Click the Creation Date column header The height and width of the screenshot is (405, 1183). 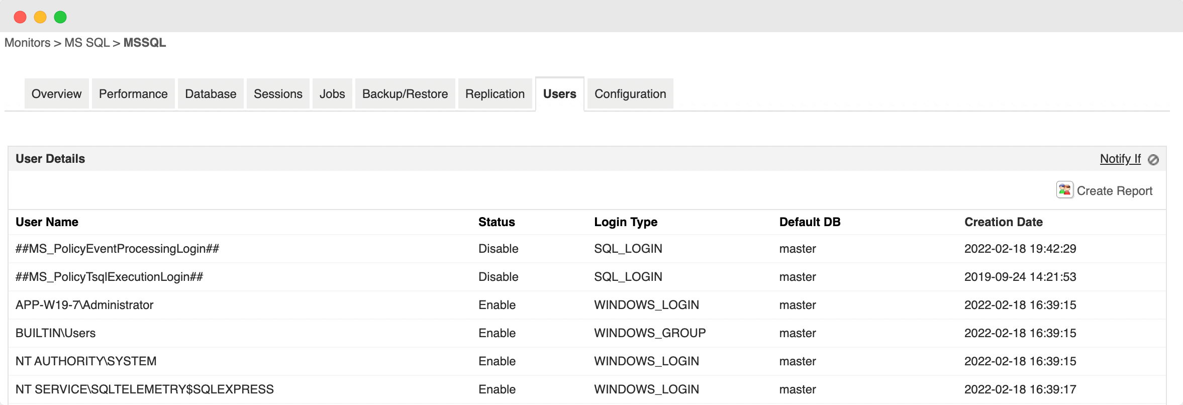[x=1003, y=222]
